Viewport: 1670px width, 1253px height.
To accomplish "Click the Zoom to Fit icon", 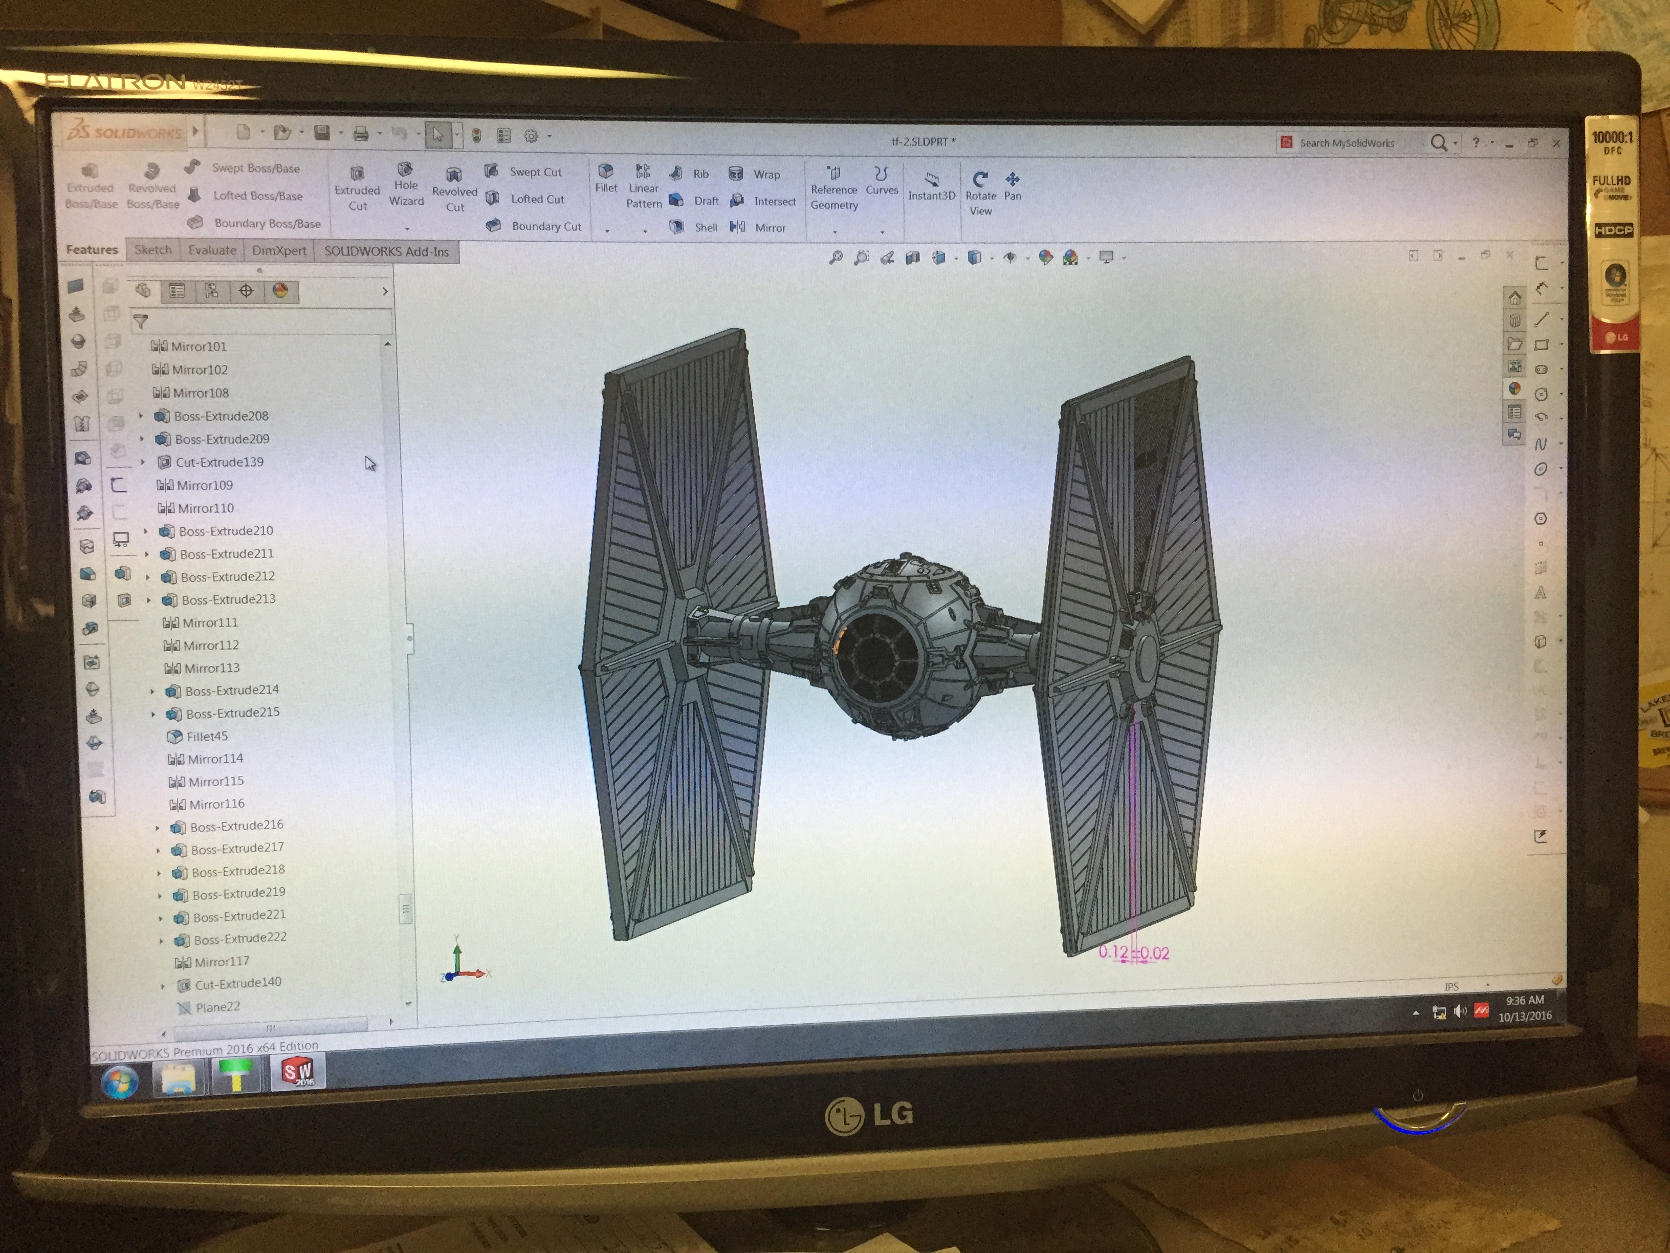I will pyautogui.click(x=836, y=257).
